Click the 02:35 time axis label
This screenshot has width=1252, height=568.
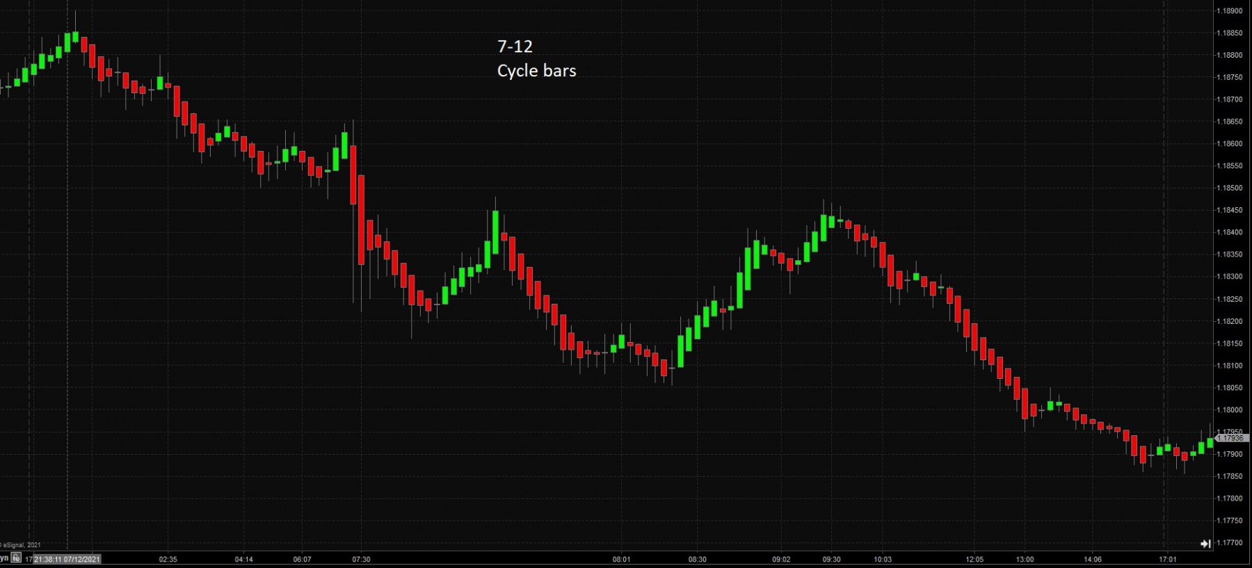pos(168,559)
